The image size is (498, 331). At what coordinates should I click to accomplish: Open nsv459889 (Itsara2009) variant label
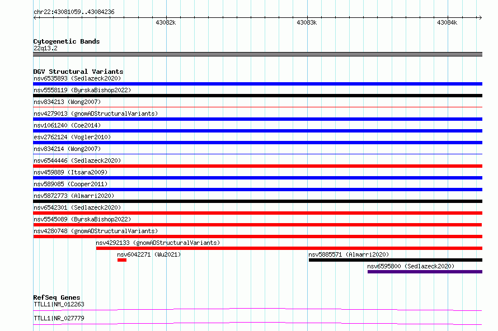click(71, 172)
